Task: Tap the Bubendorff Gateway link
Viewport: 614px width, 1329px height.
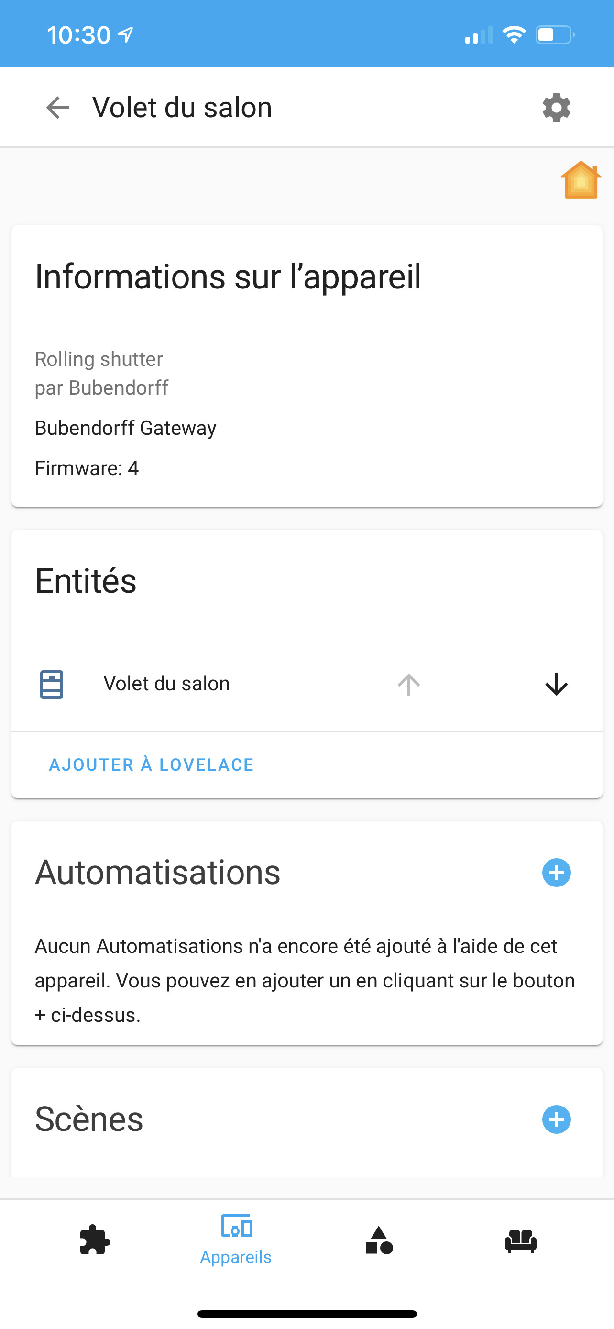Action: [125, 428]
